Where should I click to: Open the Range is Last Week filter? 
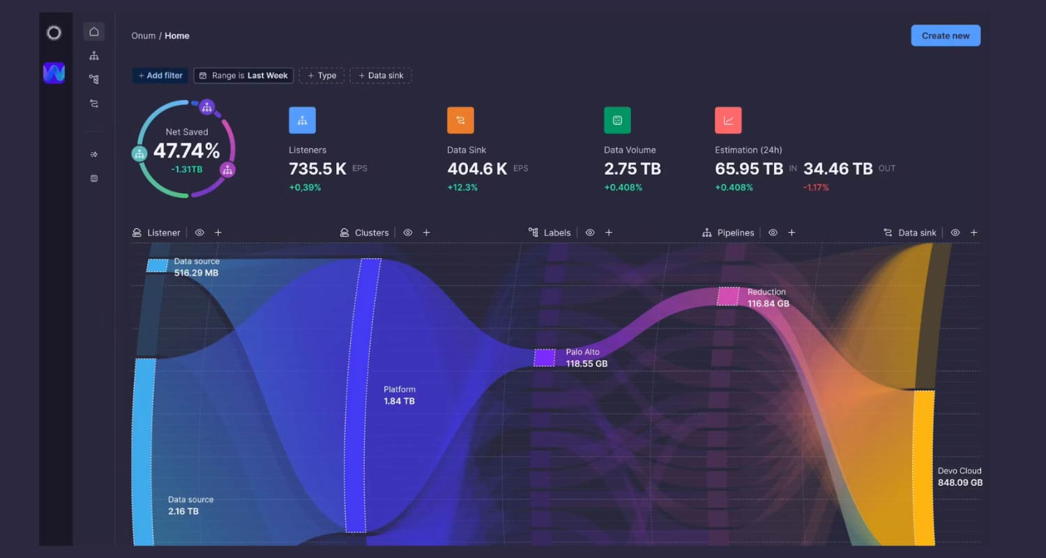point(243,75)
